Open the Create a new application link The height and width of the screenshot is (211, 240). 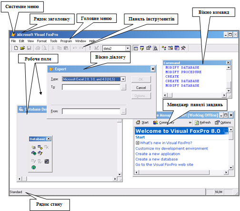pos(158,154)
